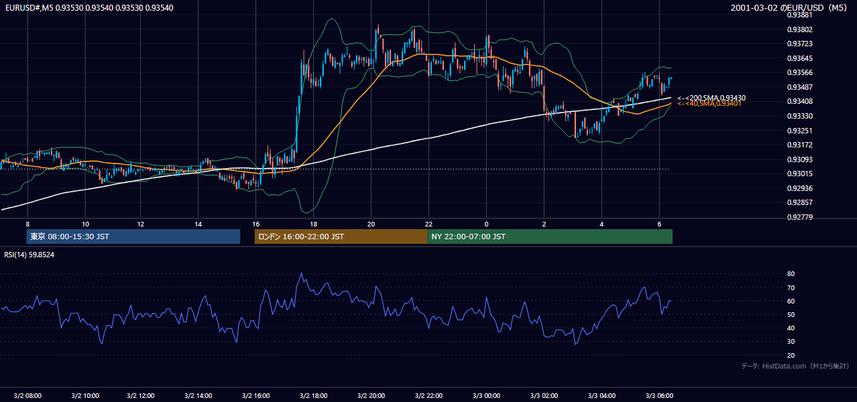Viewport: 857px width, 402px height.
Task: Click price axis value 0.93172
Action: pyautogui.click(x=800, y=145)
